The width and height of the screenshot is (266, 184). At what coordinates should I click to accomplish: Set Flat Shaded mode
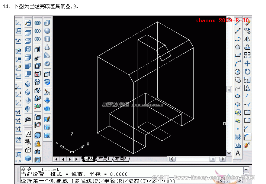point(28,158)
